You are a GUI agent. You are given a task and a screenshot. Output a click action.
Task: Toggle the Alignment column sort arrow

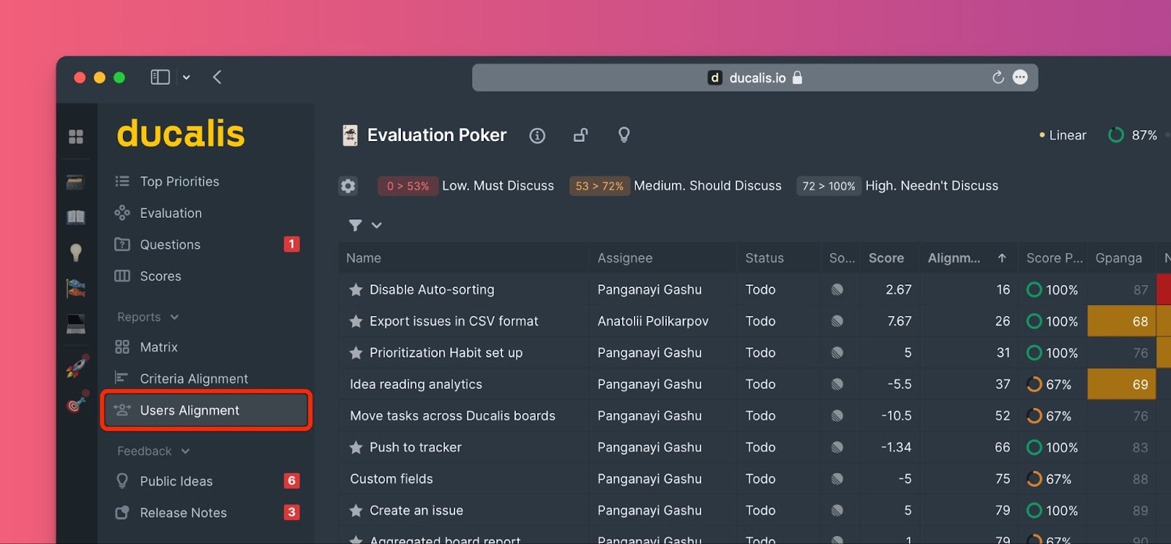(x=1002, y=258)
